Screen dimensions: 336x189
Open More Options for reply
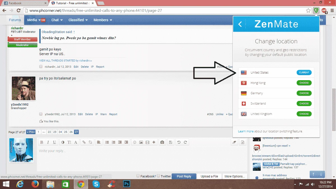[235, 176]
